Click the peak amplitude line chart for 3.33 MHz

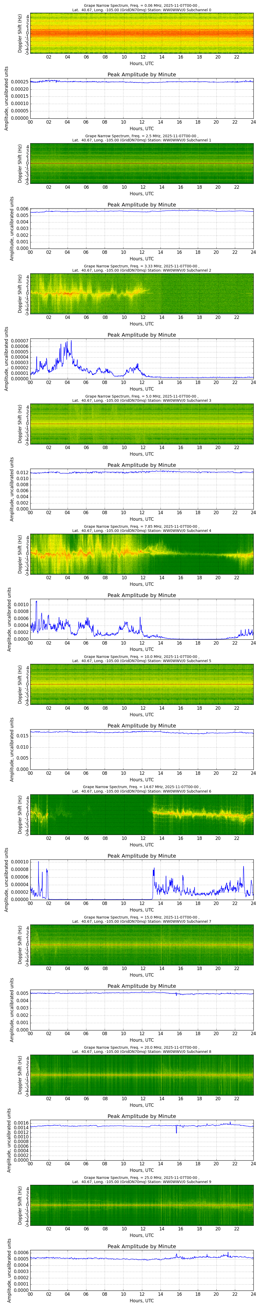coord(141,359)
